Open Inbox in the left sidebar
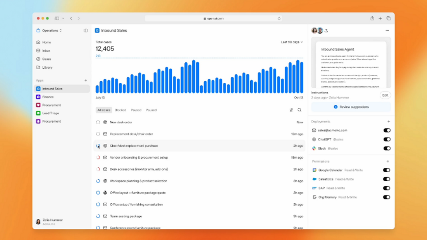Image resolution: width=427 pixels, height=240 pixels. (46, 51)
